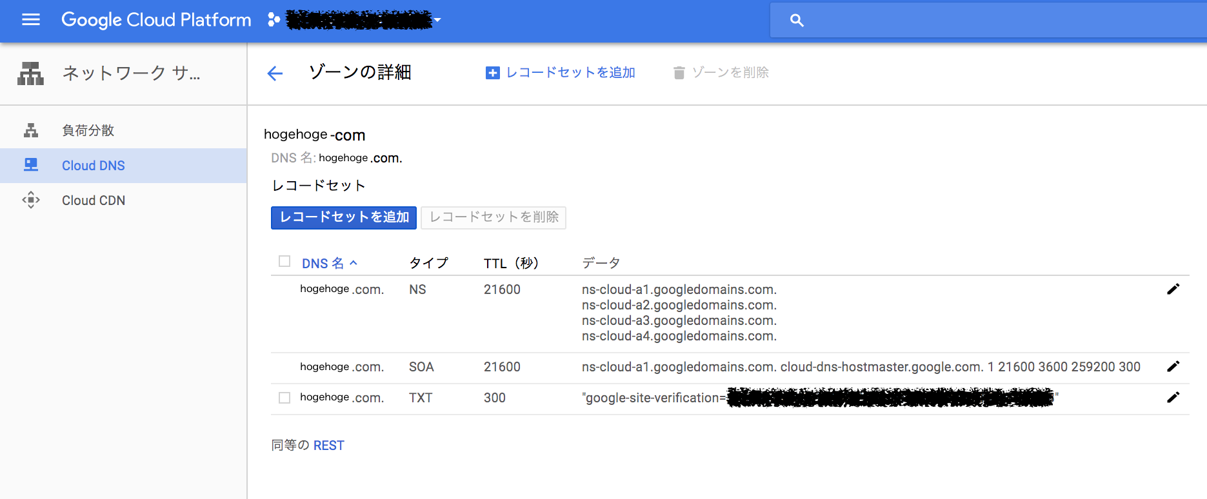Select Cloud DNS in the sidebar
1207x499 pixels.
point(123,166)
